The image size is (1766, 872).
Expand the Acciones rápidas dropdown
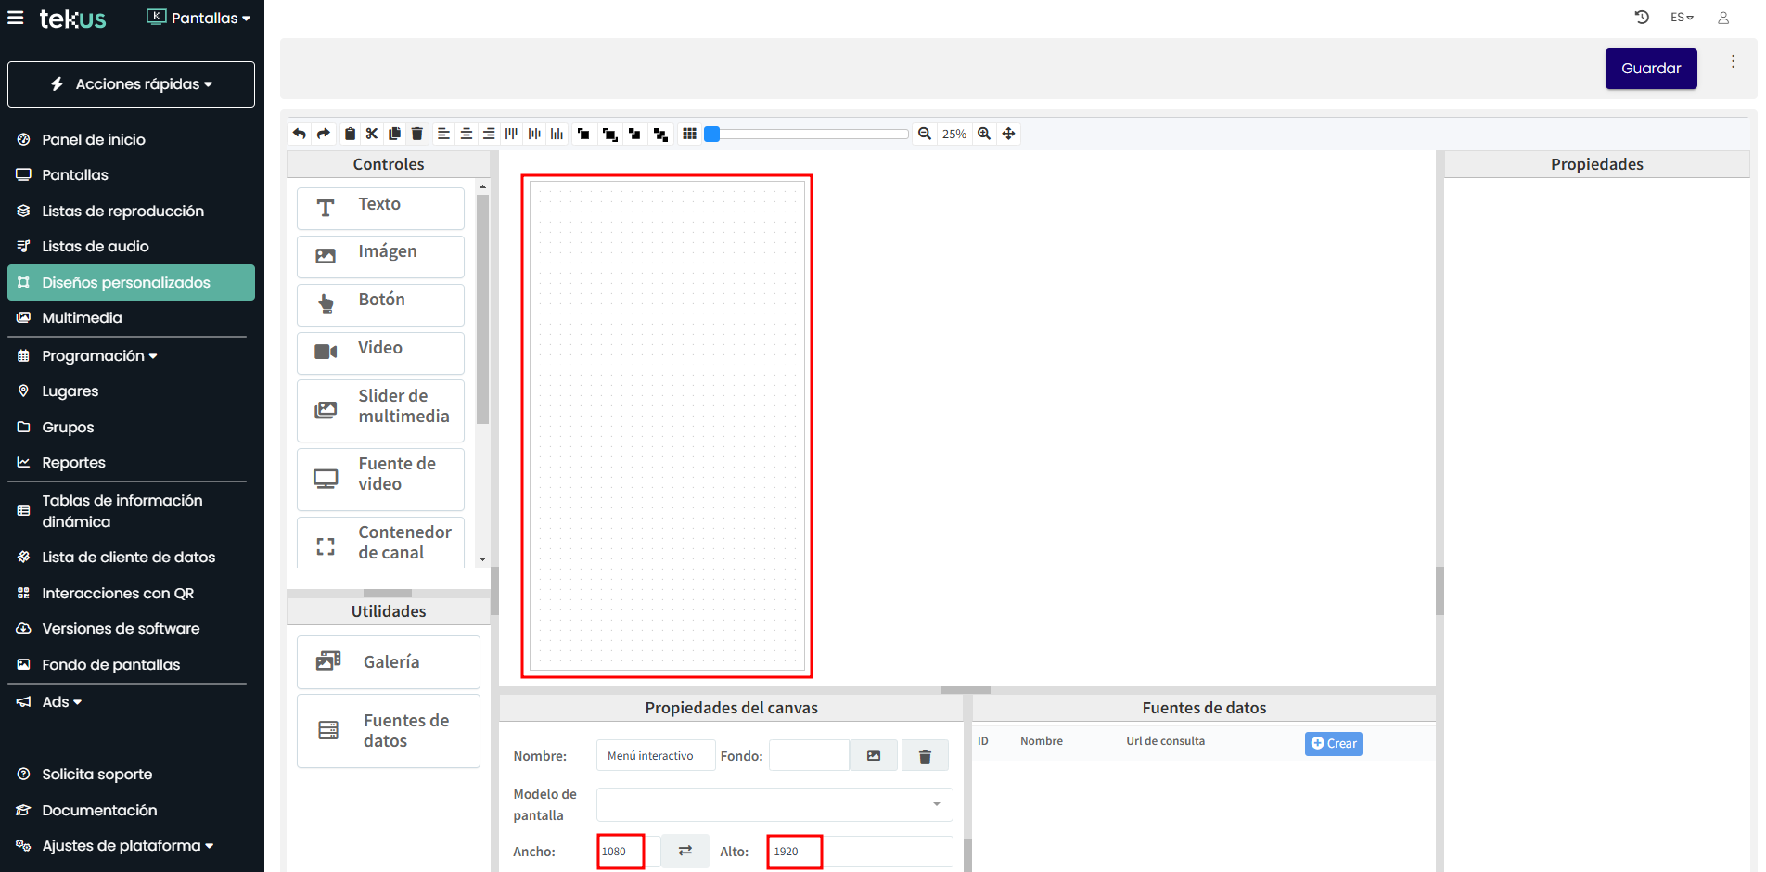[131, 84]
